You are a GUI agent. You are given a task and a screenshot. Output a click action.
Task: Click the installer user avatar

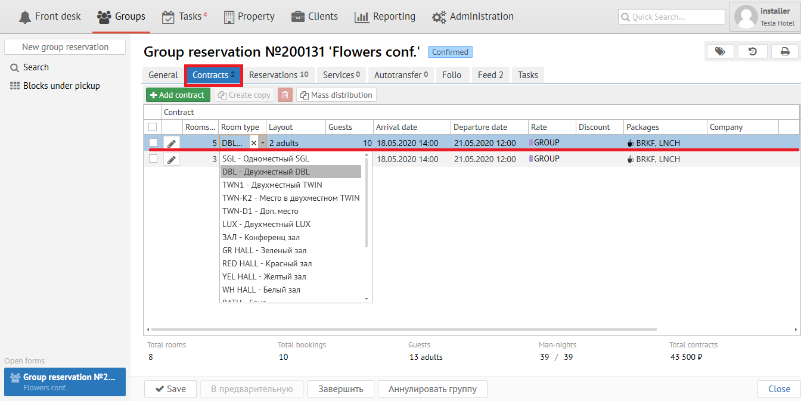(x=746, y=17)
